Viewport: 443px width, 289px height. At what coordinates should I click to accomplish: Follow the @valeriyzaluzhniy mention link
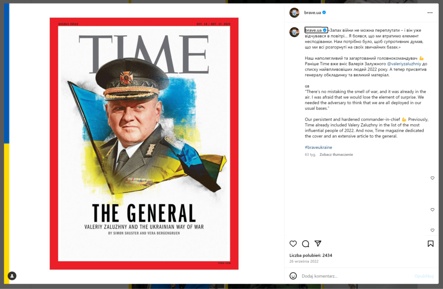[404, 64]
